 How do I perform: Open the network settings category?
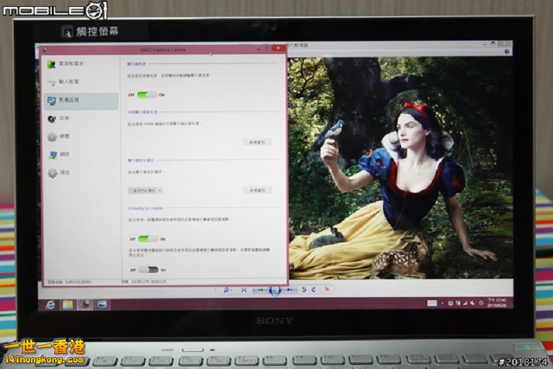point(80,154)
